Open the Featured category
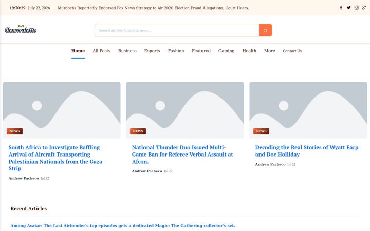The image size is (370, 231). pyautogui.click(x=201, y=51)
